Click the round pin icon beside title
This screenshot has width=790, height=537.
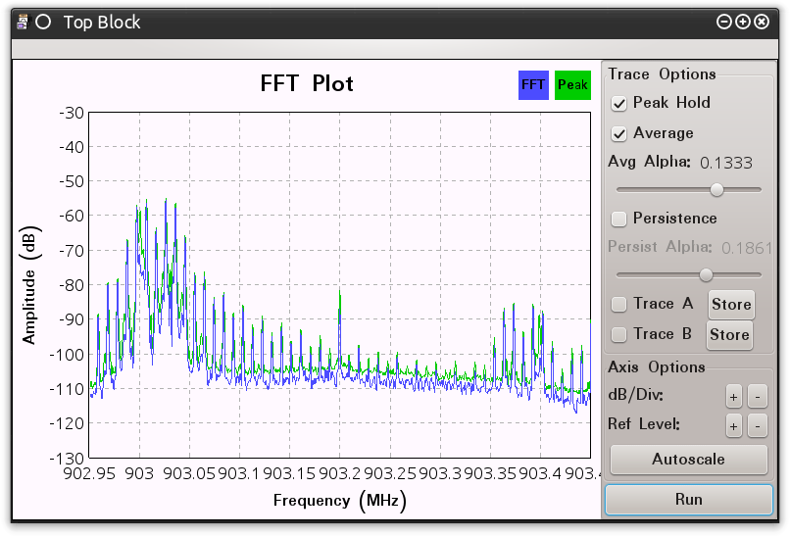pyautogui.click(x=42, y=22)
